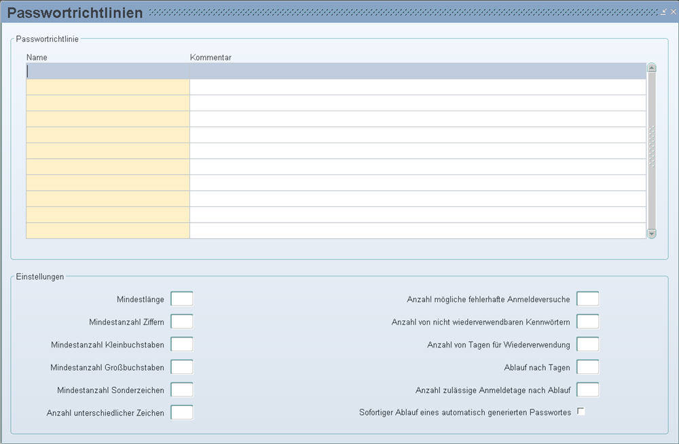Focus the Mindestanzahl Sonderzeichen field
Viewport: 679px width, 444px height.
(182, 390)
